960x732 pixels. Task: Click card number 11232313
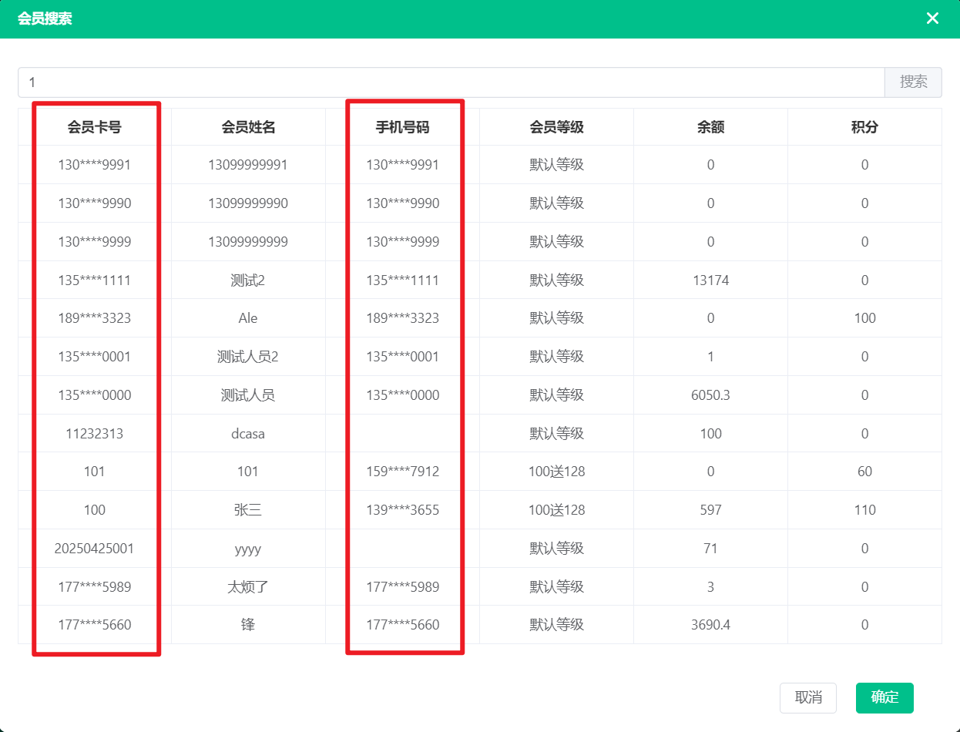[95, 434]
